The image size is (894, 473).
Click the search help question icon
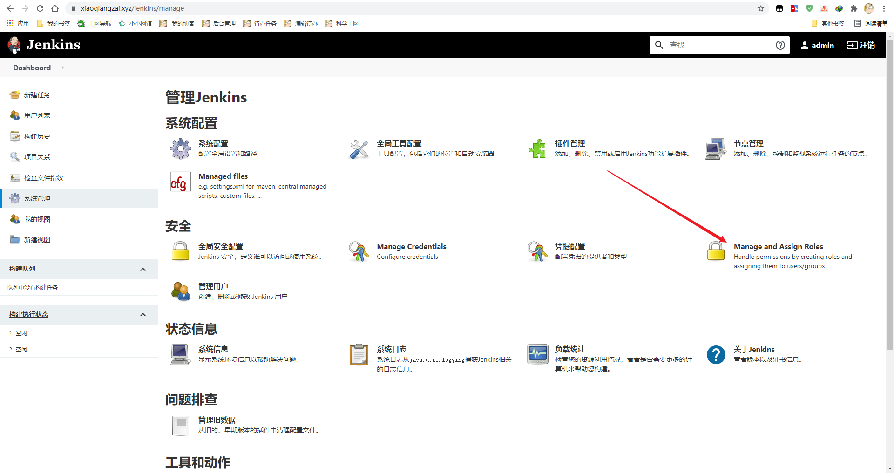pos(780,45)
